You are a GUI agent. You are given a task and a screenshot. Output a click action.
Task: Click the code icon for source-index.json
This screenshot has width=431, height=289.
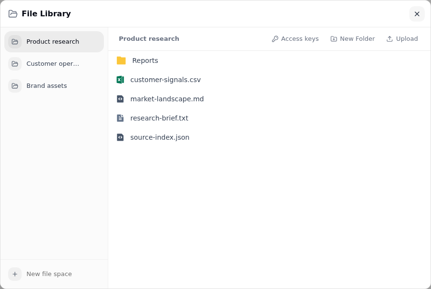(120, 137)
